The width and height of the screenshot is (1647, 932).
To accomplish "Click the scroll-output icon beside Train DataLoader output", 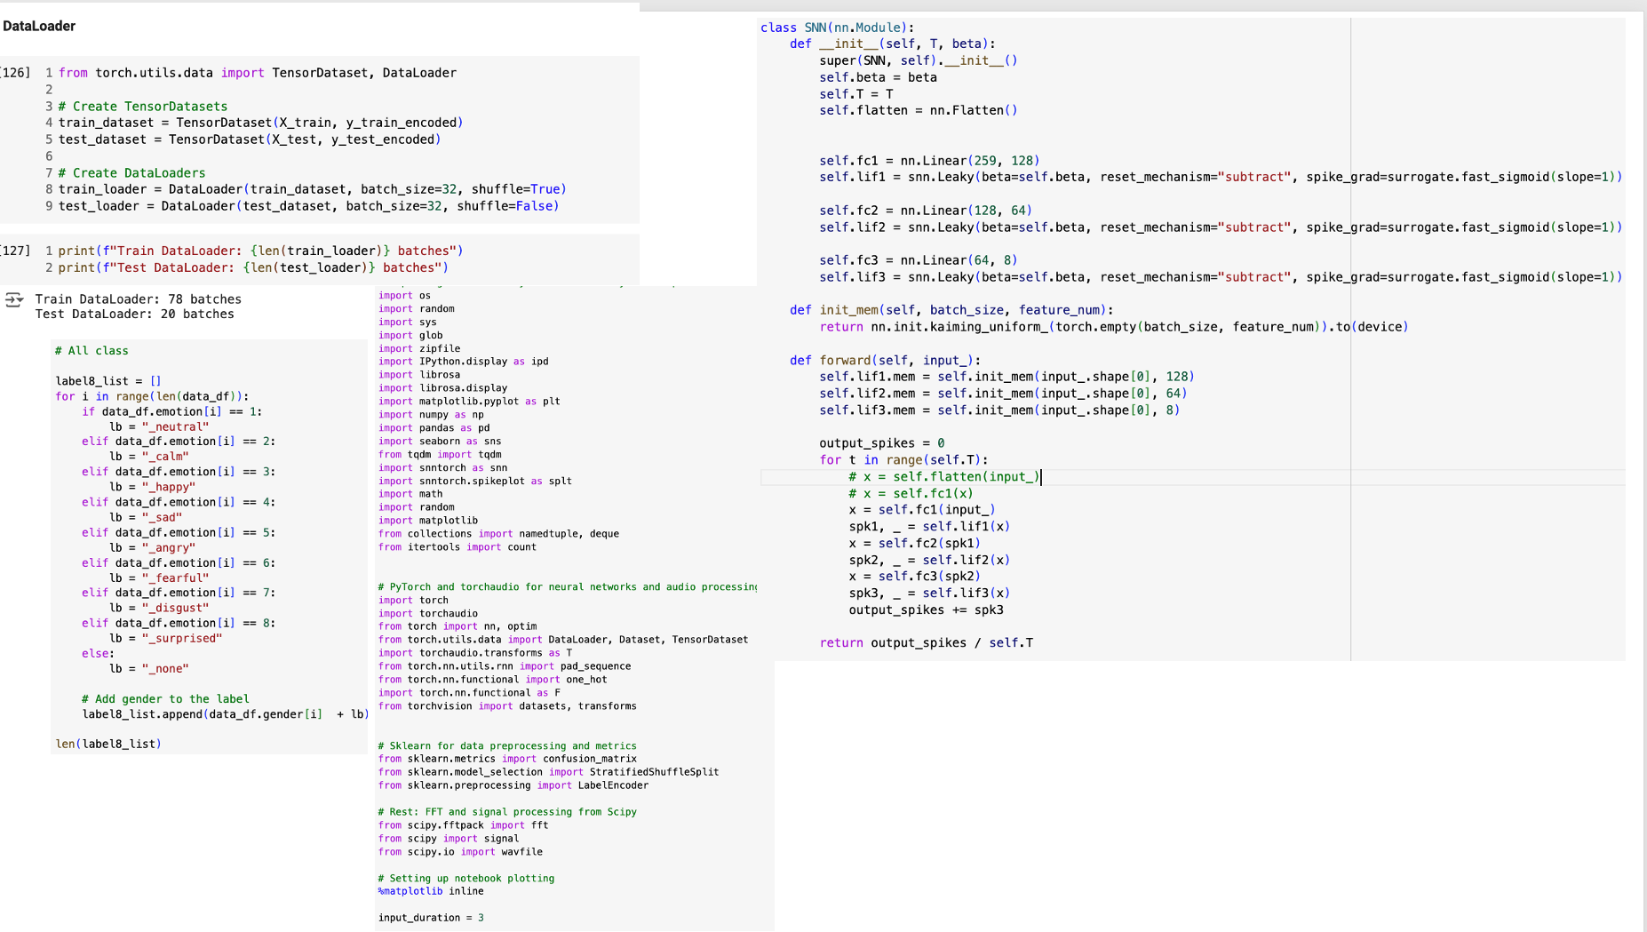I will point(12,300).
